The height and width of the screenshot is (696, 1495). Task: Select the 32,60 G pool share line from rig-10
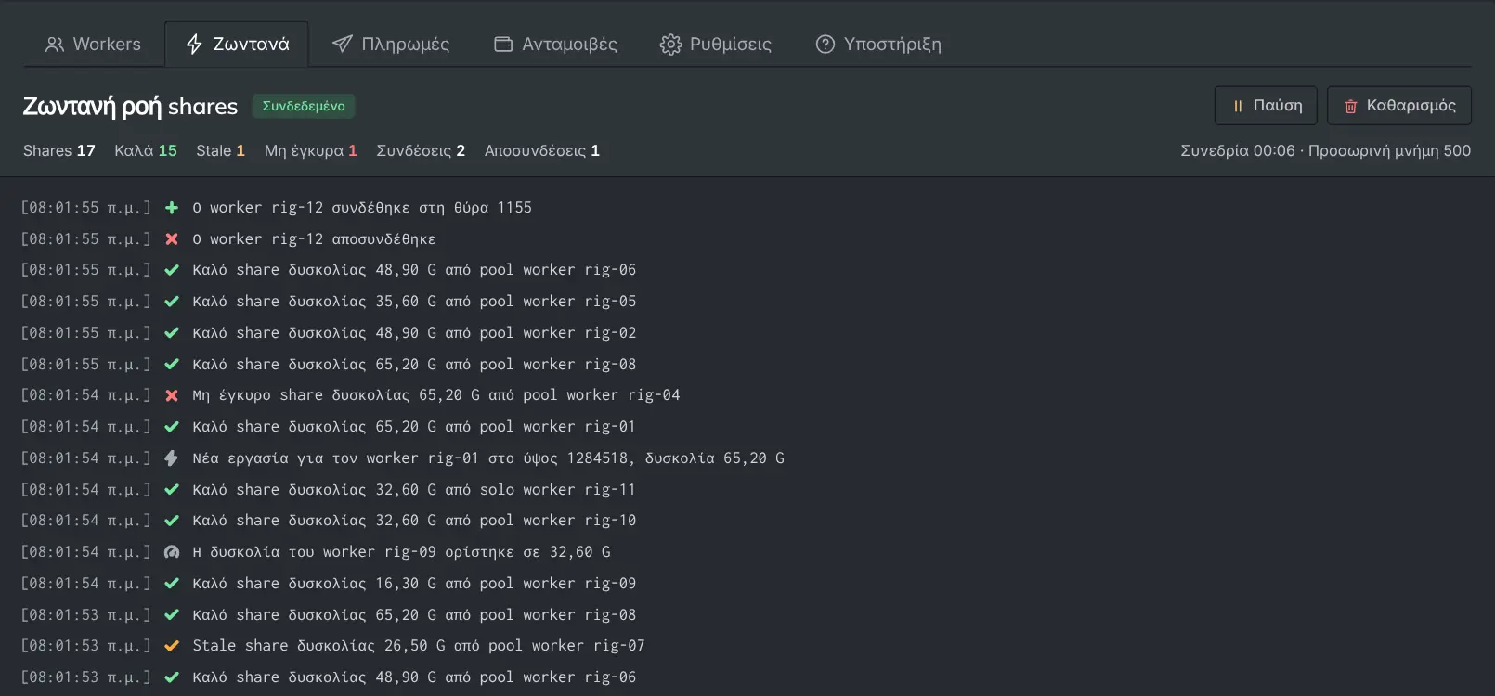pyautogui.click(x=414, y=521)
